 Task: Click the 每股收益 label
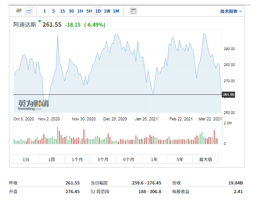point(181,191)
